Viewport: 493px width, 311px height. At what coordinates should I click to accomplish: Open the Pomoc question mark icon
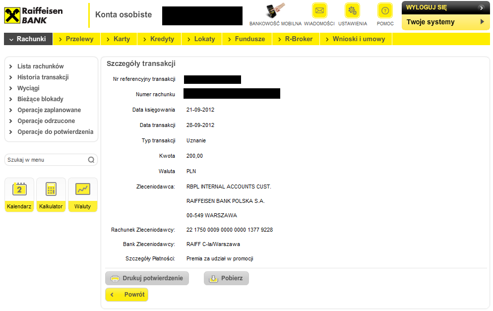coord(385,11)
